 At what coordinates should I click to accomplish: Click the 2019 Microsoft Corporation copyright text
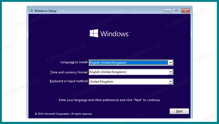tap(63, 114)
